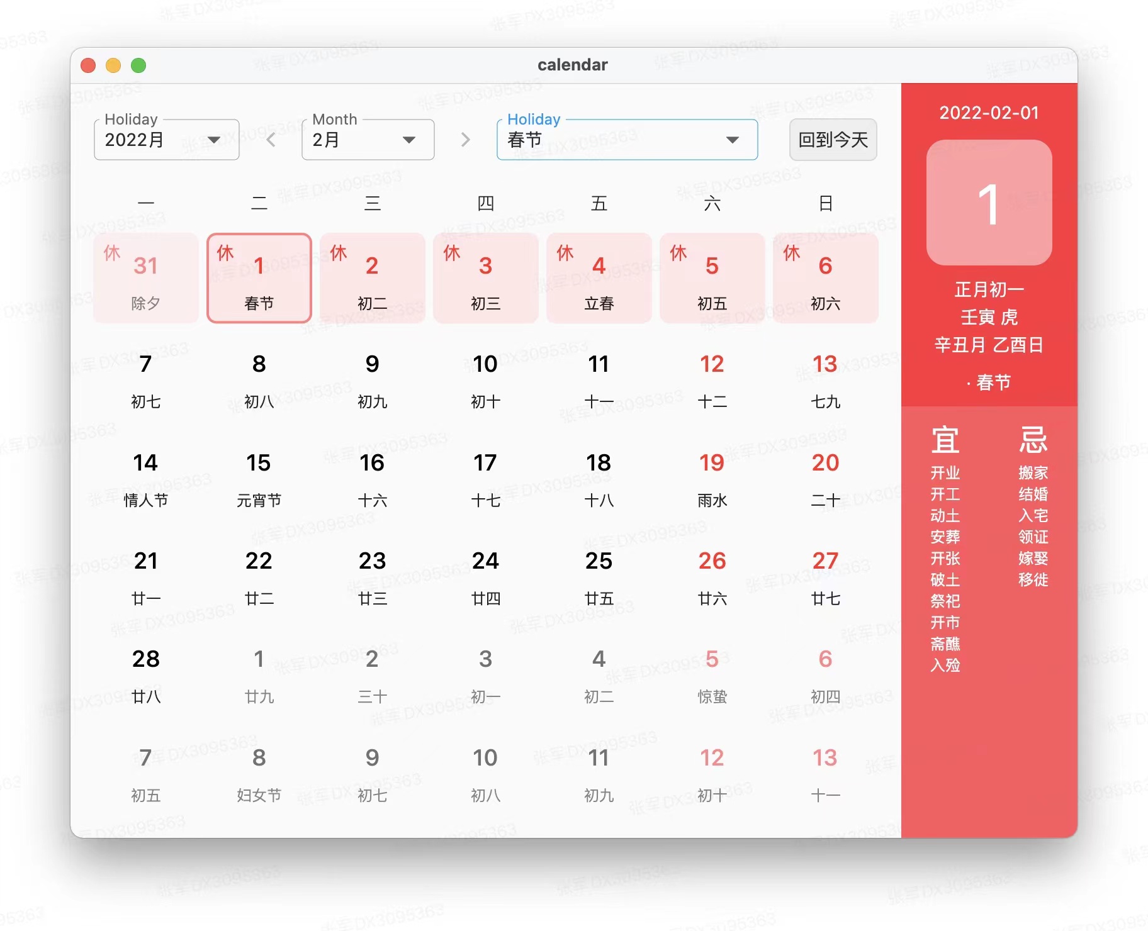Choose February 19 雨水 date

[x=712, y=479]
